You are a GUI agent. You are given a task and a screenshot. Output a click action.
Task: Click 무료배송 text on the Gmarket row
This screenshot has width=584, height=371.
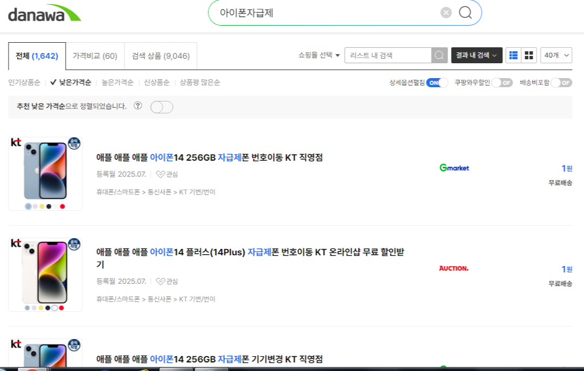pos(560,183)
